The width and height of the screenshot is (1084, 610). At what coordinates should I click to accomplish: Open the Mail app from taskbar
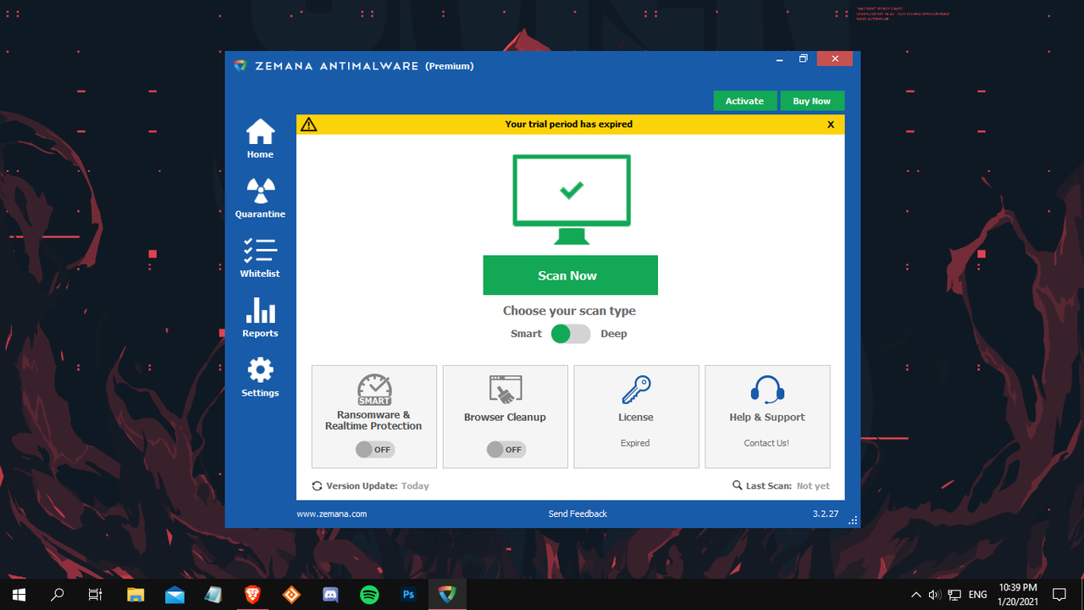(174, 595)
